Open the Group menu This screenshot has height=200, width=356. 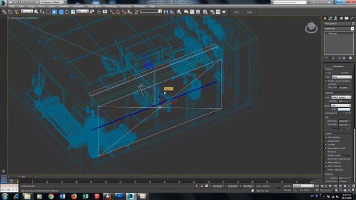(31, 7)
